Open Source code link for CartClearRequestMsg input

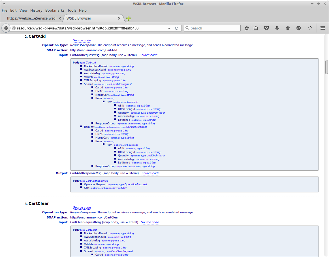(x=150, y=222)
